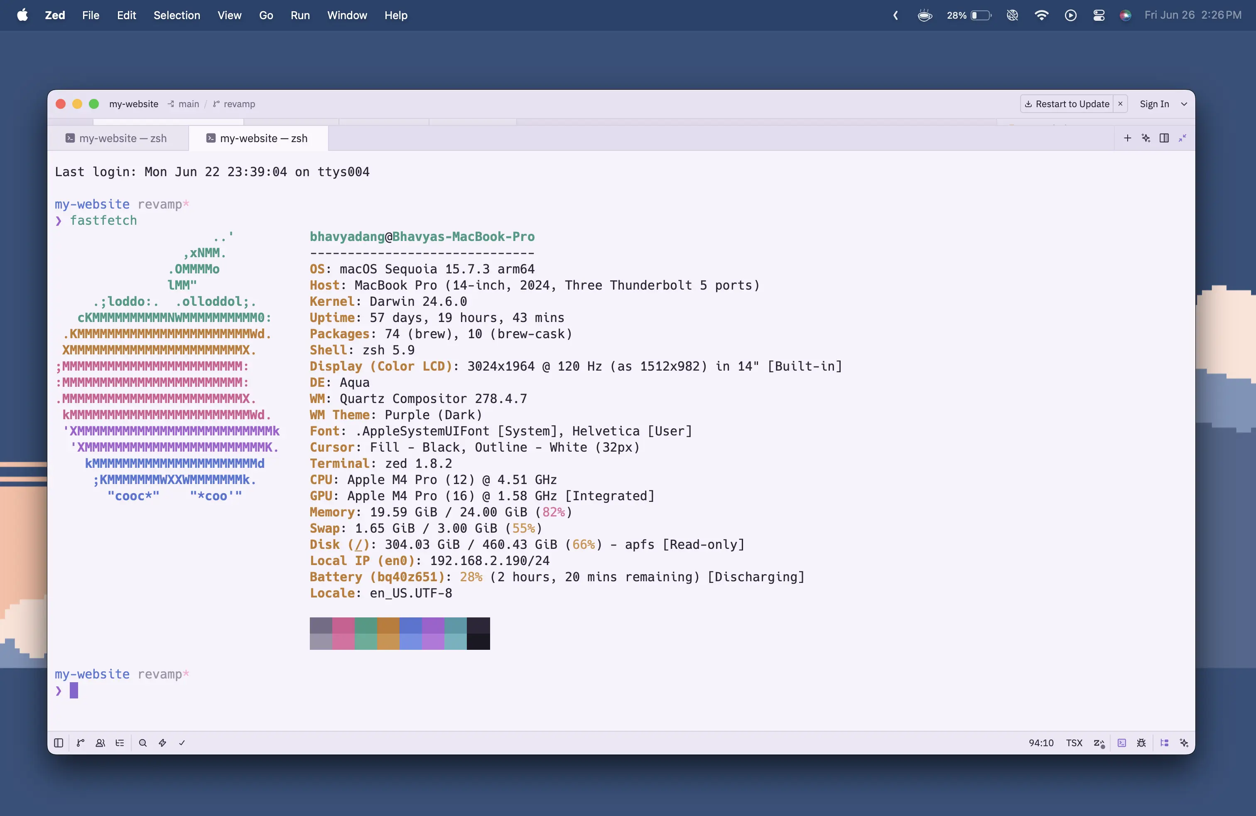Viewport: 1256px width, 816px height.
Task: Open the AI assistant sparkle icon in status bar
Action: coord(1184,742)
